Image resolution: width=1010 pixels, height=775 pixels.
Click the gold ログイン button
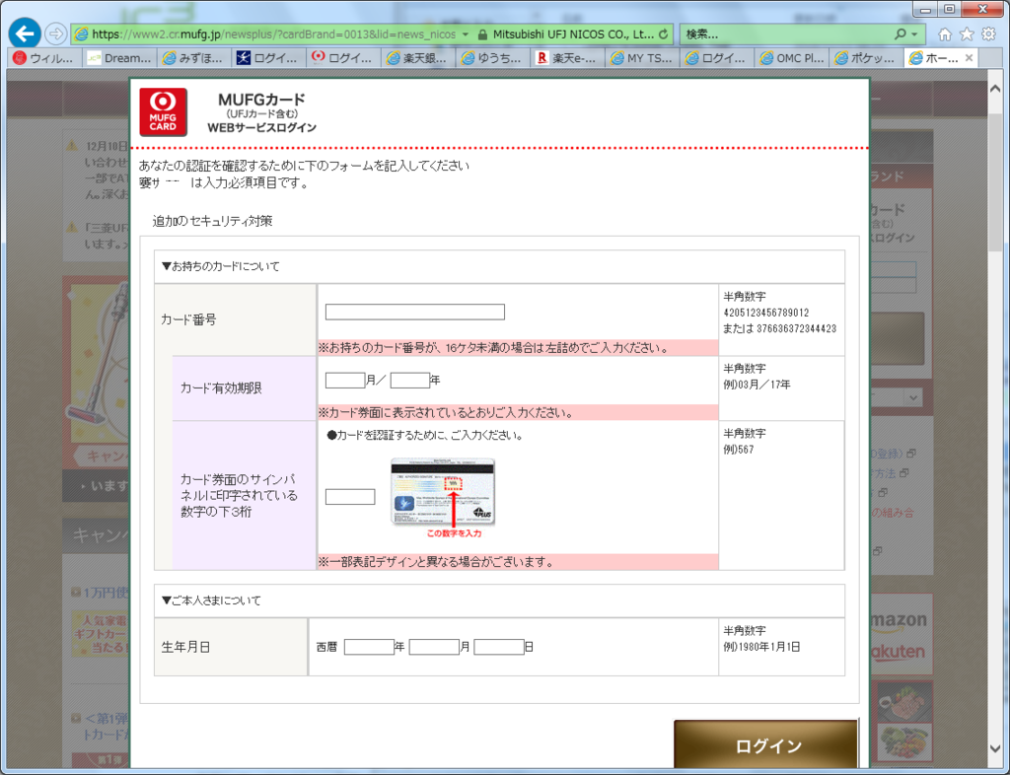(765, 744)
